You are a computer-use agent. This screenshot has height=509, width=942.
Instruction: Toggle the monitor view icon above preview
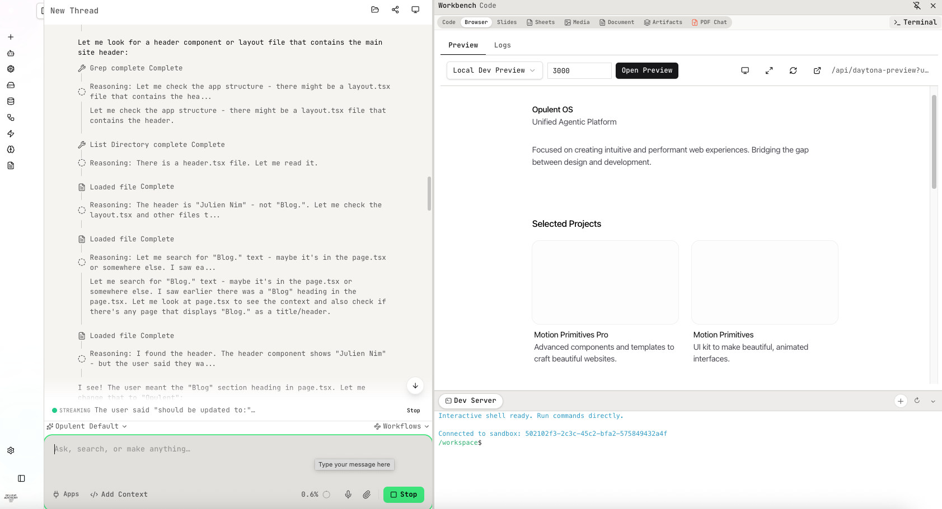745,70
